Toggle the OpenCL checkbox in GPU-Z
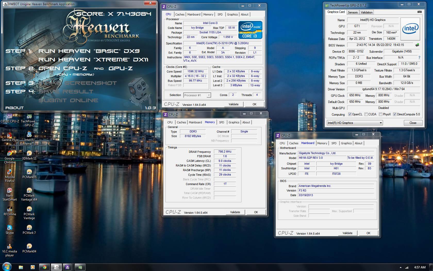The image size is (433, 271). point(350,114)
